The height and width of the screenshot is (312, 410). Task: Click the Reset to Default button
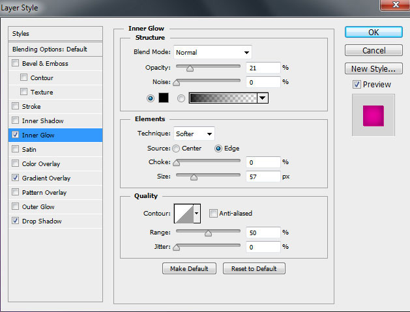[x=254, y=268]
